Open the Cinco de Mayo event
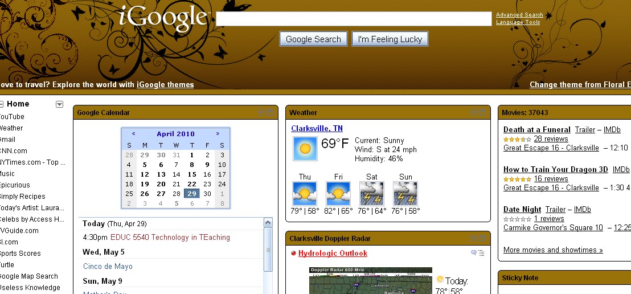Viewport: 631px width, 294px height. point(108,267)
